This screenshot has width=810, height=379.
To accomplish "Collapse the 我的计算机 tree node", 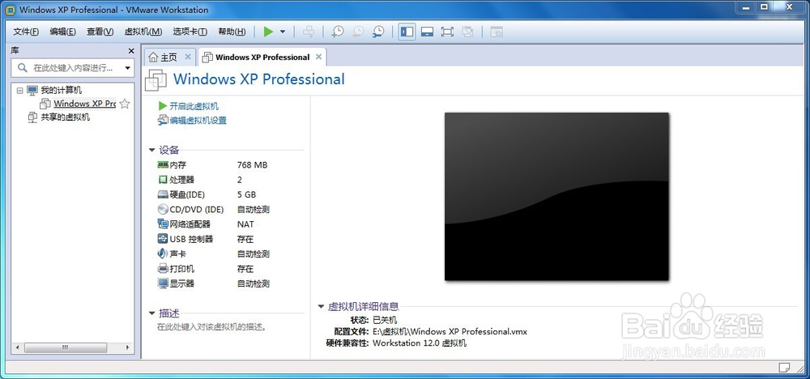I will (19, 91).
